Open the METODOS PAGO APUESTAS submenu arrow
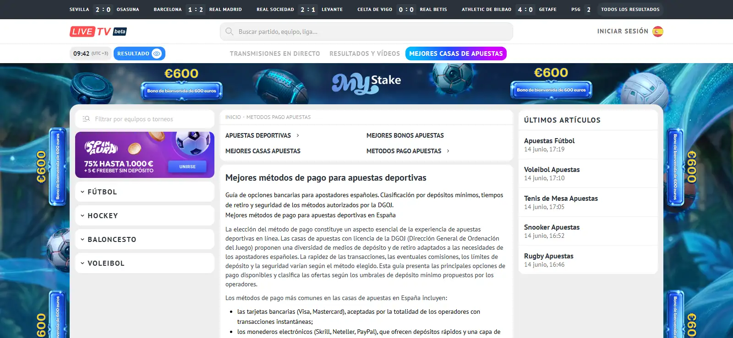The height and width of the screenshot is (338, 733). [448, 151]
